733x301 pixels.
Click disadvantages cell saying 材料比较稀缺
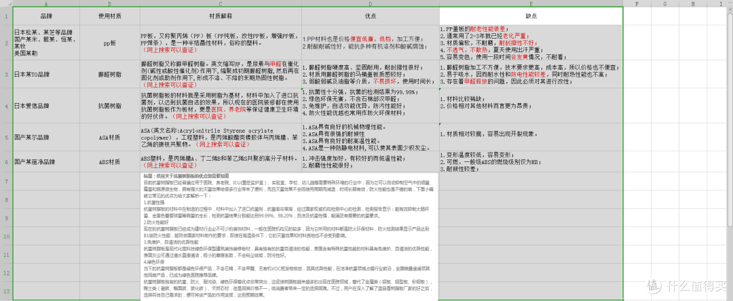pos(531,106)
